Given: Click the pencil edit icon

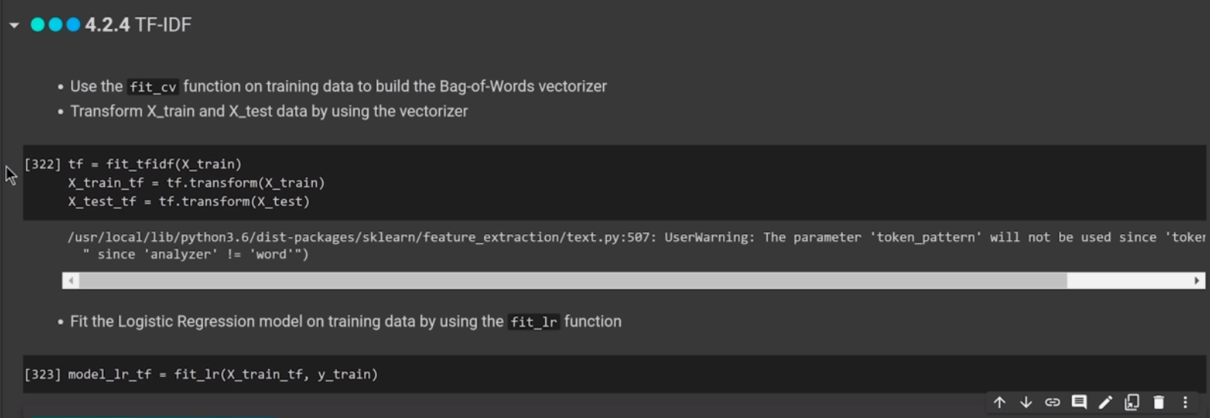Looking at the screenshot, I should [1105, 402].
